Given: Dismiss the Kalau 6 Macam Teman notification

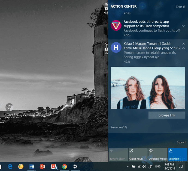Looking at the screenshot, I should pyautogui.click(x=183, y=44).
